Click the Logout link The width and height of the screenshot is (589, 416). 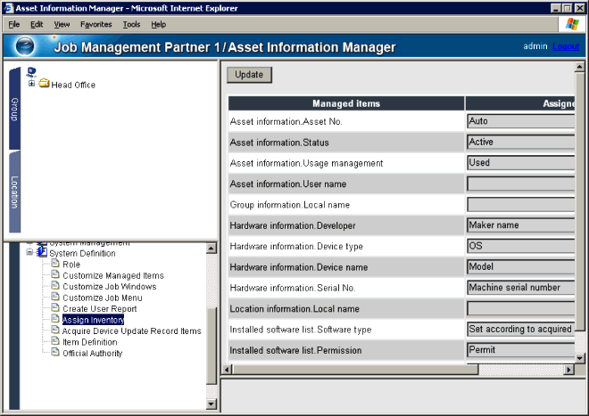565,46
